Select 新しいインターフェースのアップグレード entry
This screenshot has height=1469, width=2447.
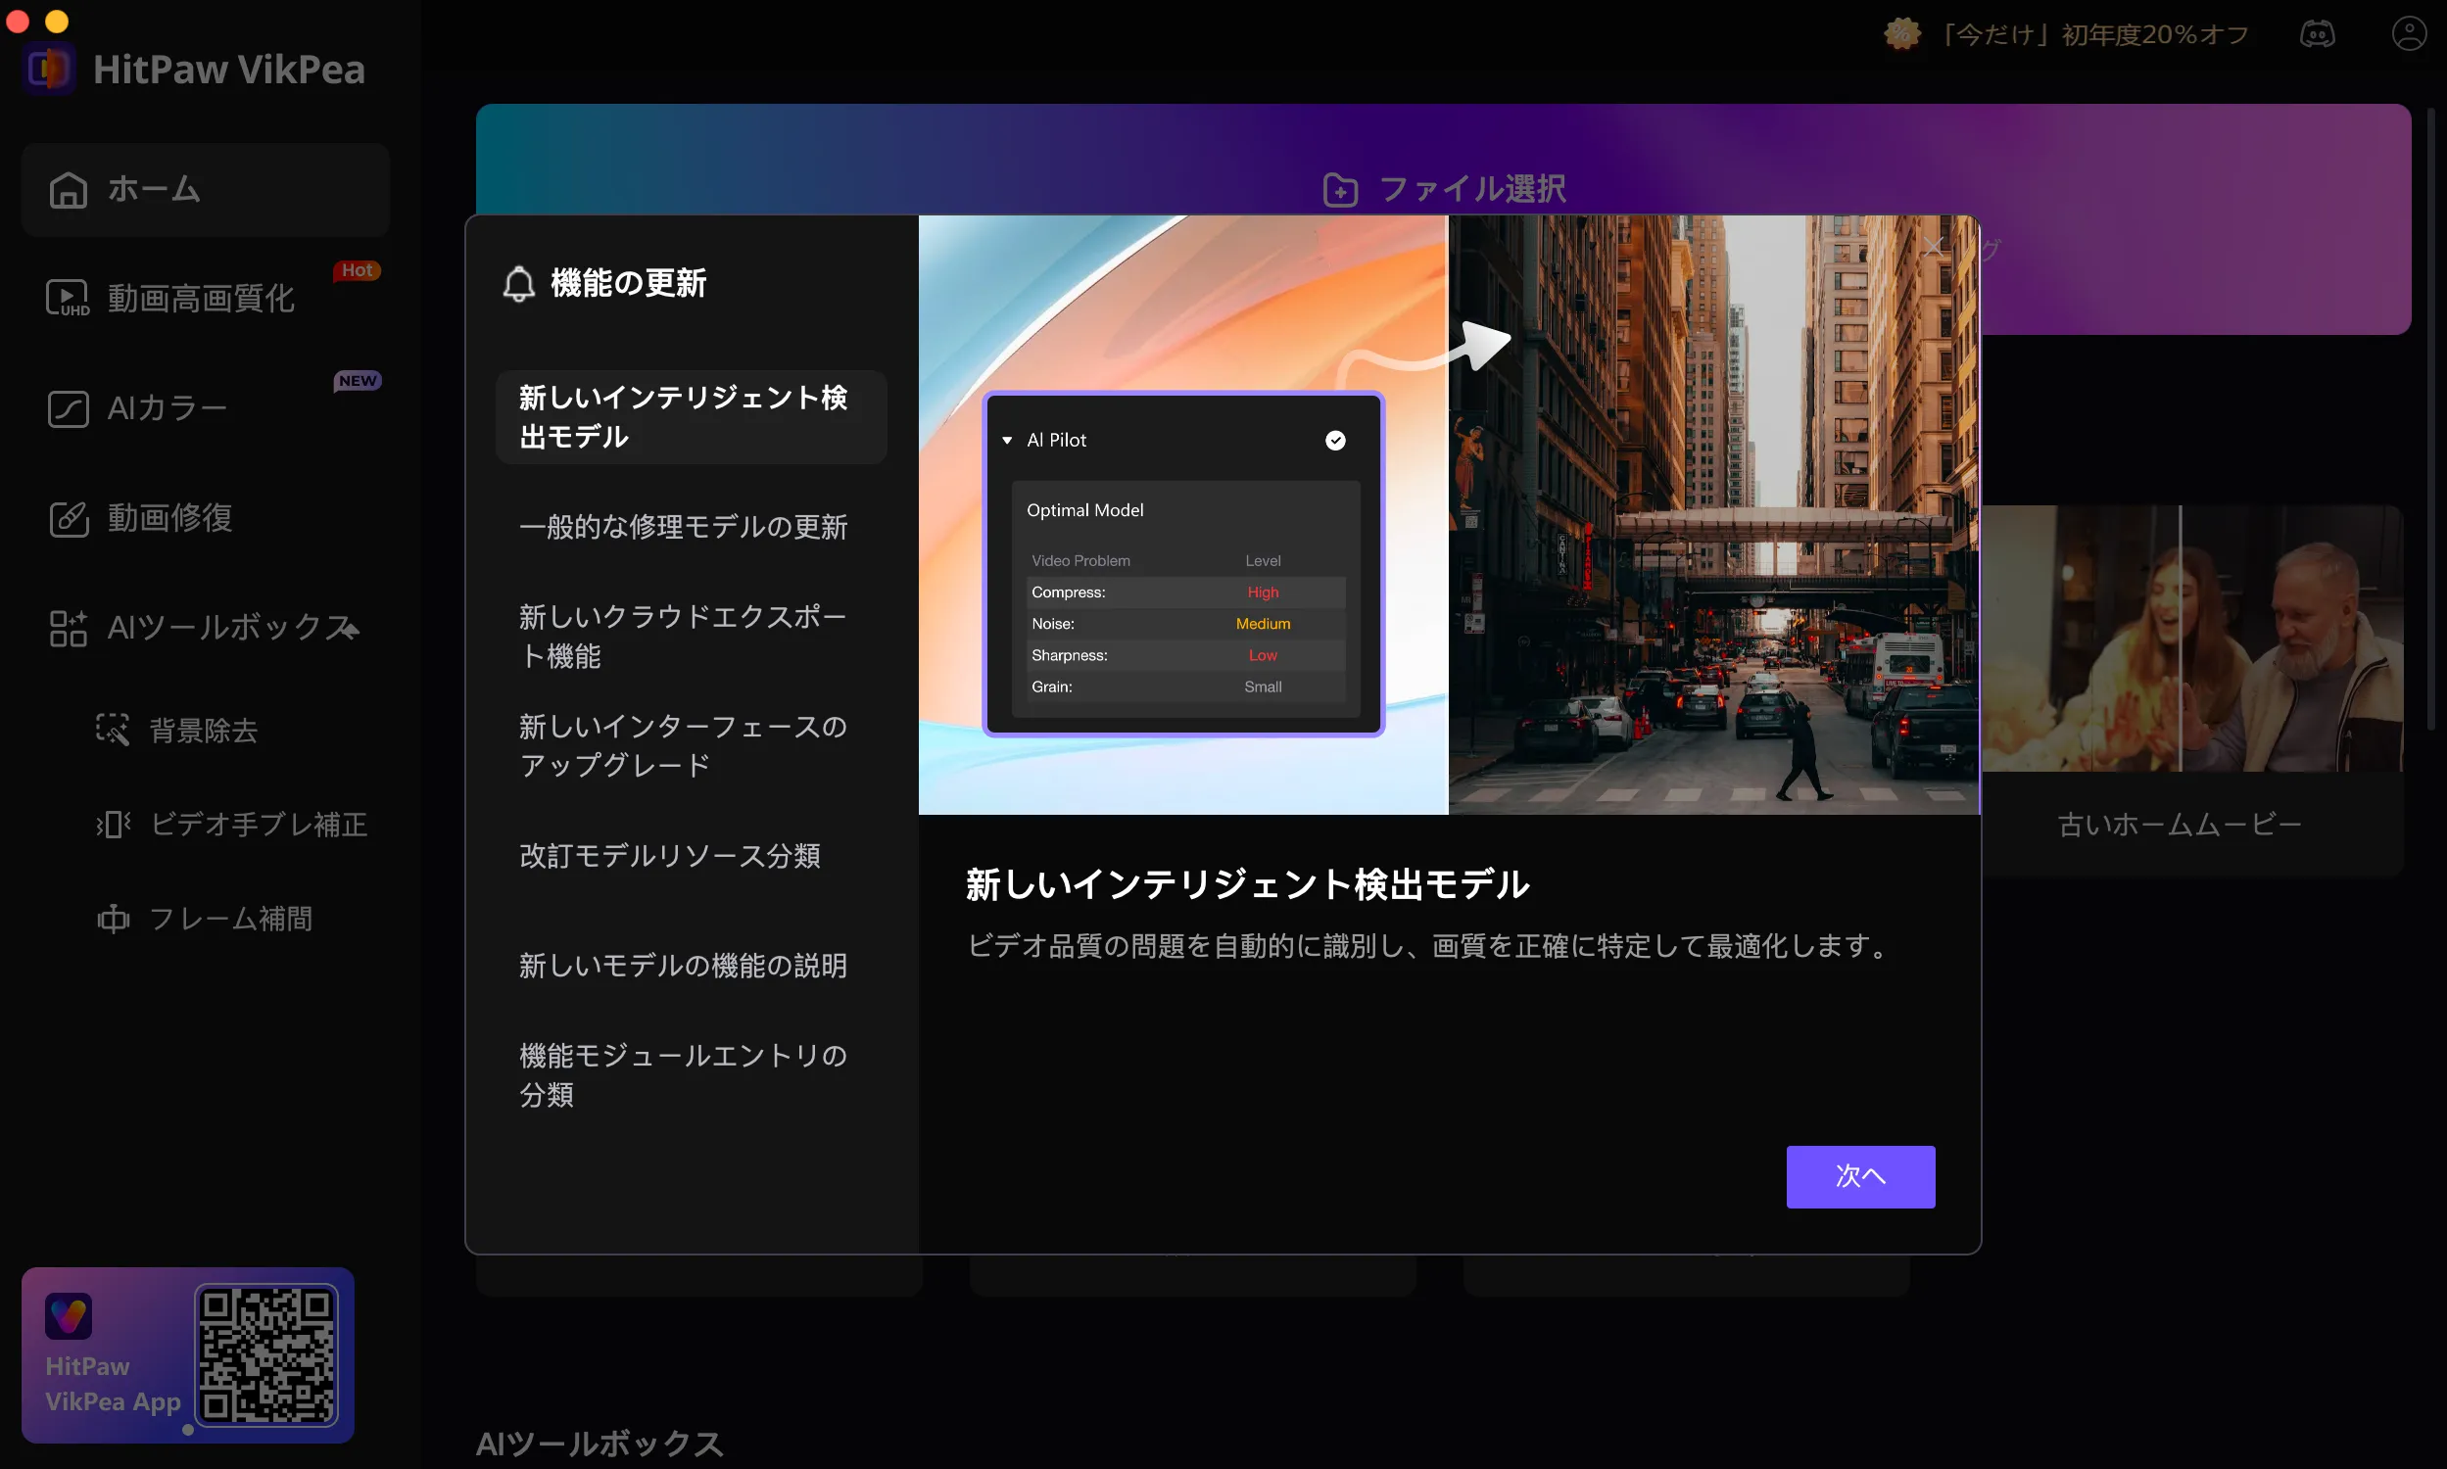(x=691, y=745)
